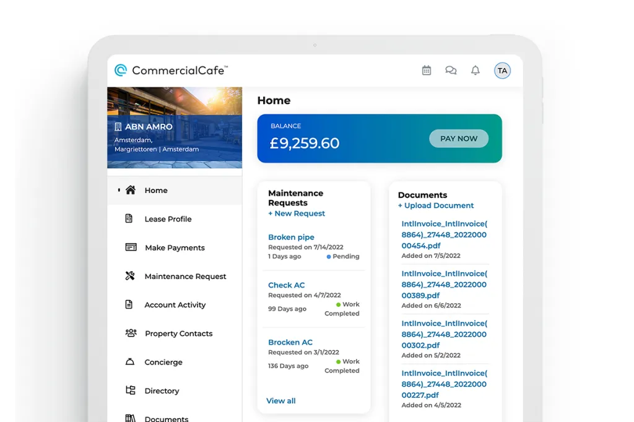
Task: Open Make Payments menu item
Action: [x=175, y=248]
